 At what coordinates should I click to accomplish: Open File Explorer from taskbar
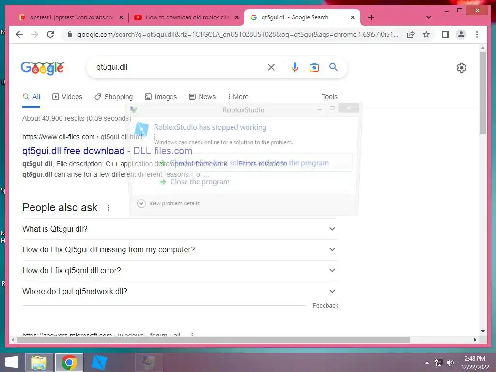click(39, 362)
